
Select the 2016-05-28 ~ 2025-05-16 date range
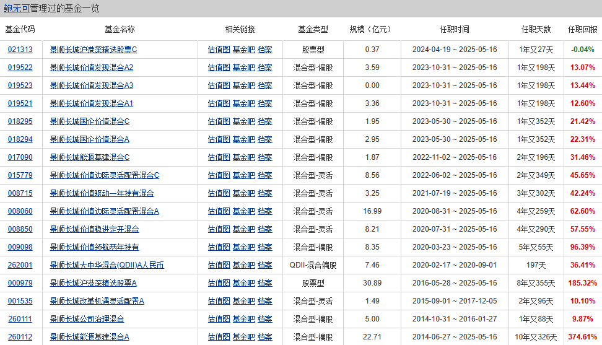(455, 283)
